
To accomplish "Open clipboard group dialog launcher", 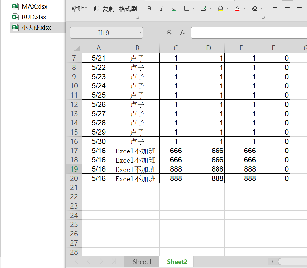I will (138, 18).
